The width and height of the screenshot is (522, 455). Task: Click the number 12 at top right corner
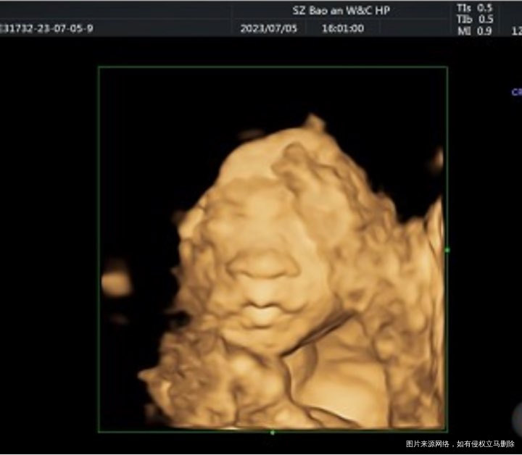[516, 32]
